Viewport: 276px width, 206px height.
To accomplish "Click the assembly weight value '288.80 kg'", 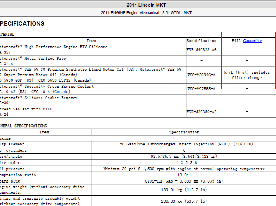I will [184, 201].
